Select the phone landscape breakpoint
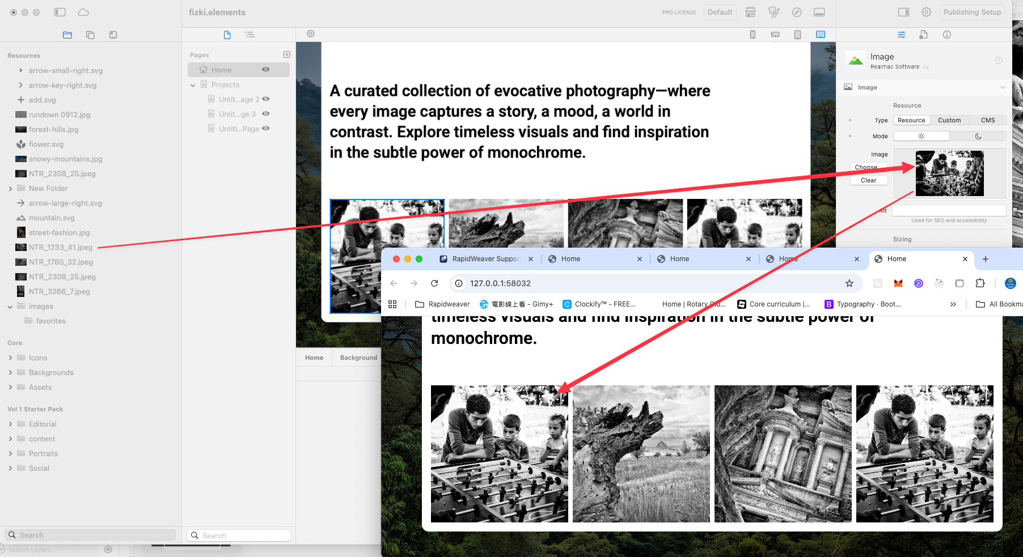The height and width of the screenshot is (557, 1023). [x=775, y=35]
